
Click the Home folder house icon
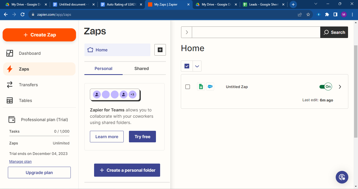click(x=90, y=50)
